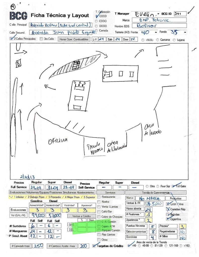Select the Toll Gate radio button

tap(173, 186)
